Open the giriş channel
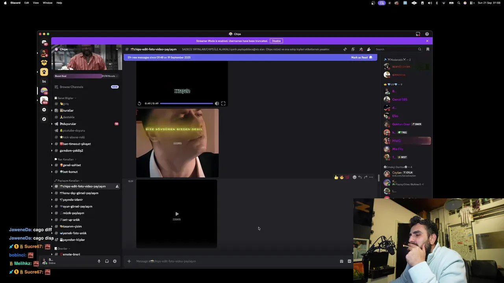This screenshot has height=283, width=504. pyautogui.click(x=87, y=104)
